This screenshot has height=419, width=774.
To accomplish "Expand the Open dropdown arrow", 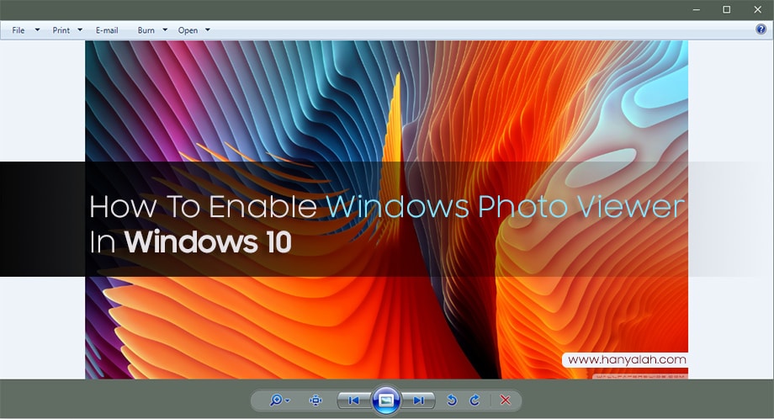I will coord(208,30).
